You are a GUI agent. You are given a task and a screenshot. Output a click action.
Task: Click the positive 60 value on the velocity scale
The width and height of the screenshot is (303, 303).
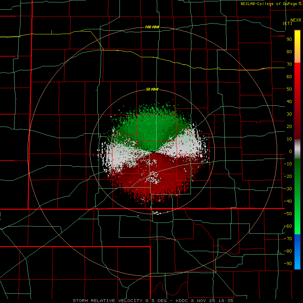(x=289, y=76)
